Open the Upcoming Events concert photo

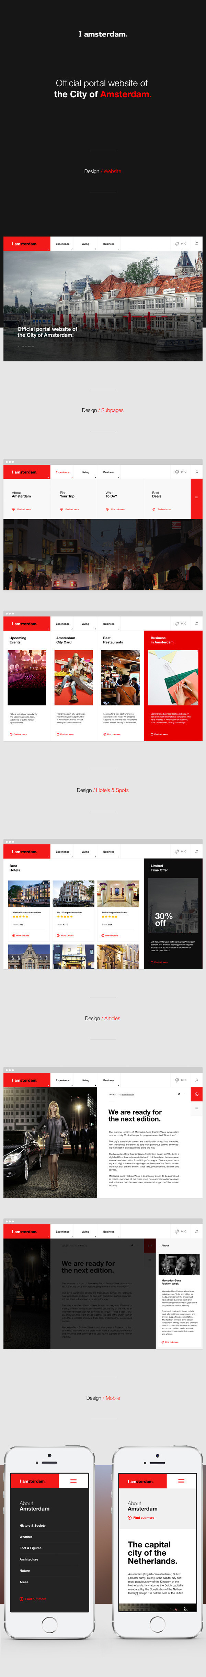26,678
